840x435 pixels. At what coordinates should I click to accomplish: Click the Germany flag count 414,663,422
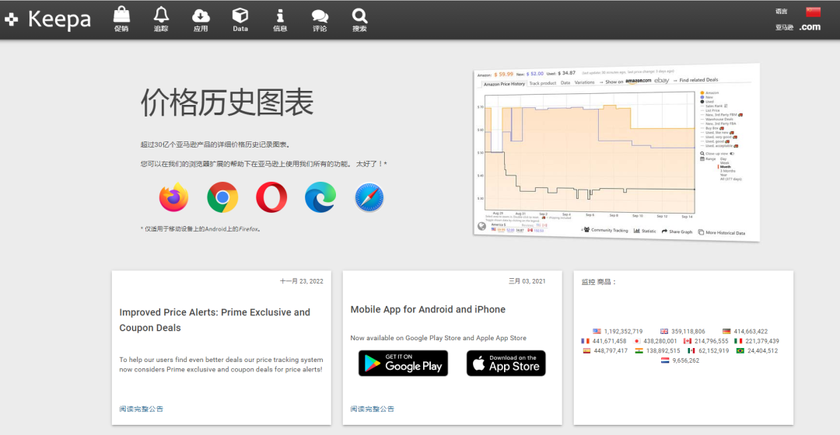click(744, 331)
